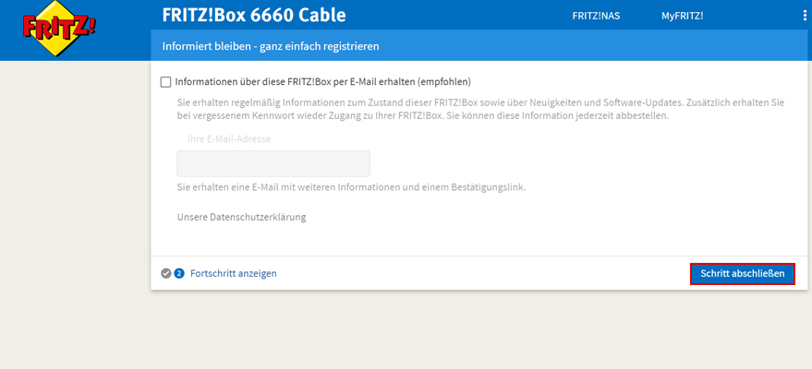The image size is (812, 369).
Task: Expand 'Fortschritt anzeigen' progress view
Action: tap(234, 273)
